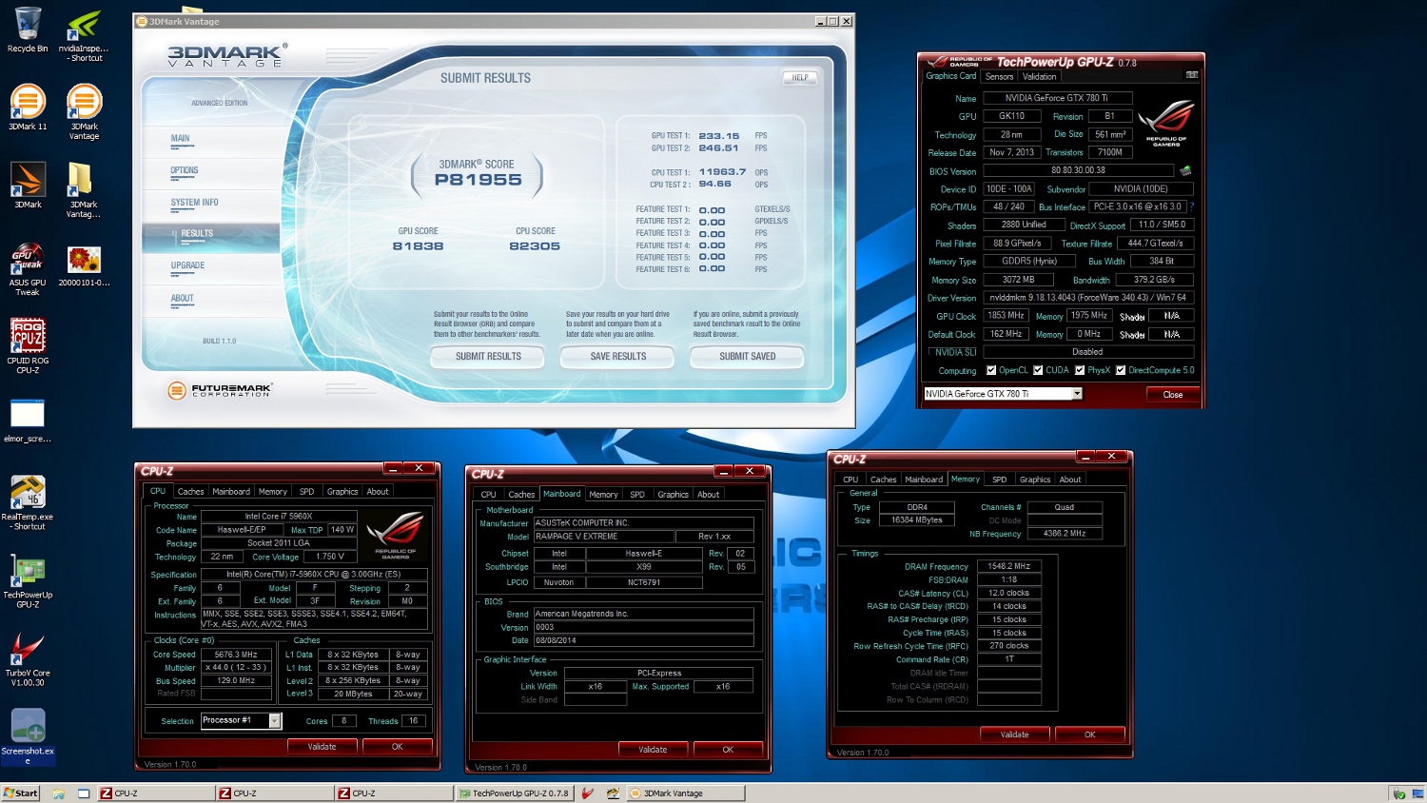Click the left system tray icon

coord(1398,793)
